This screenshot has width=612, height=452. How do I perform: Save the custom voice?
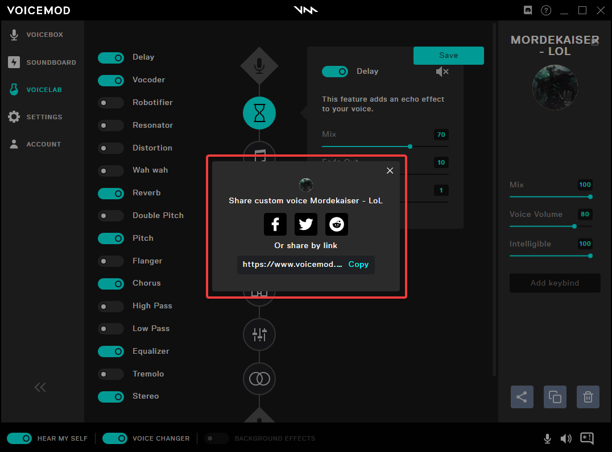[448, 55]
